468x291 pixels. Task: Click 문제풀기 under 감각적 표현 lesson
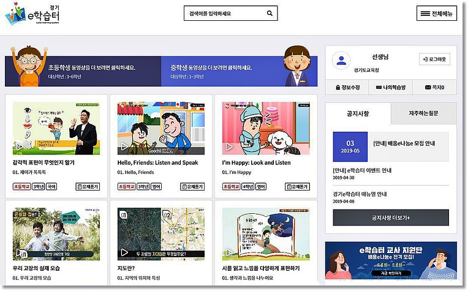point(88,186)
